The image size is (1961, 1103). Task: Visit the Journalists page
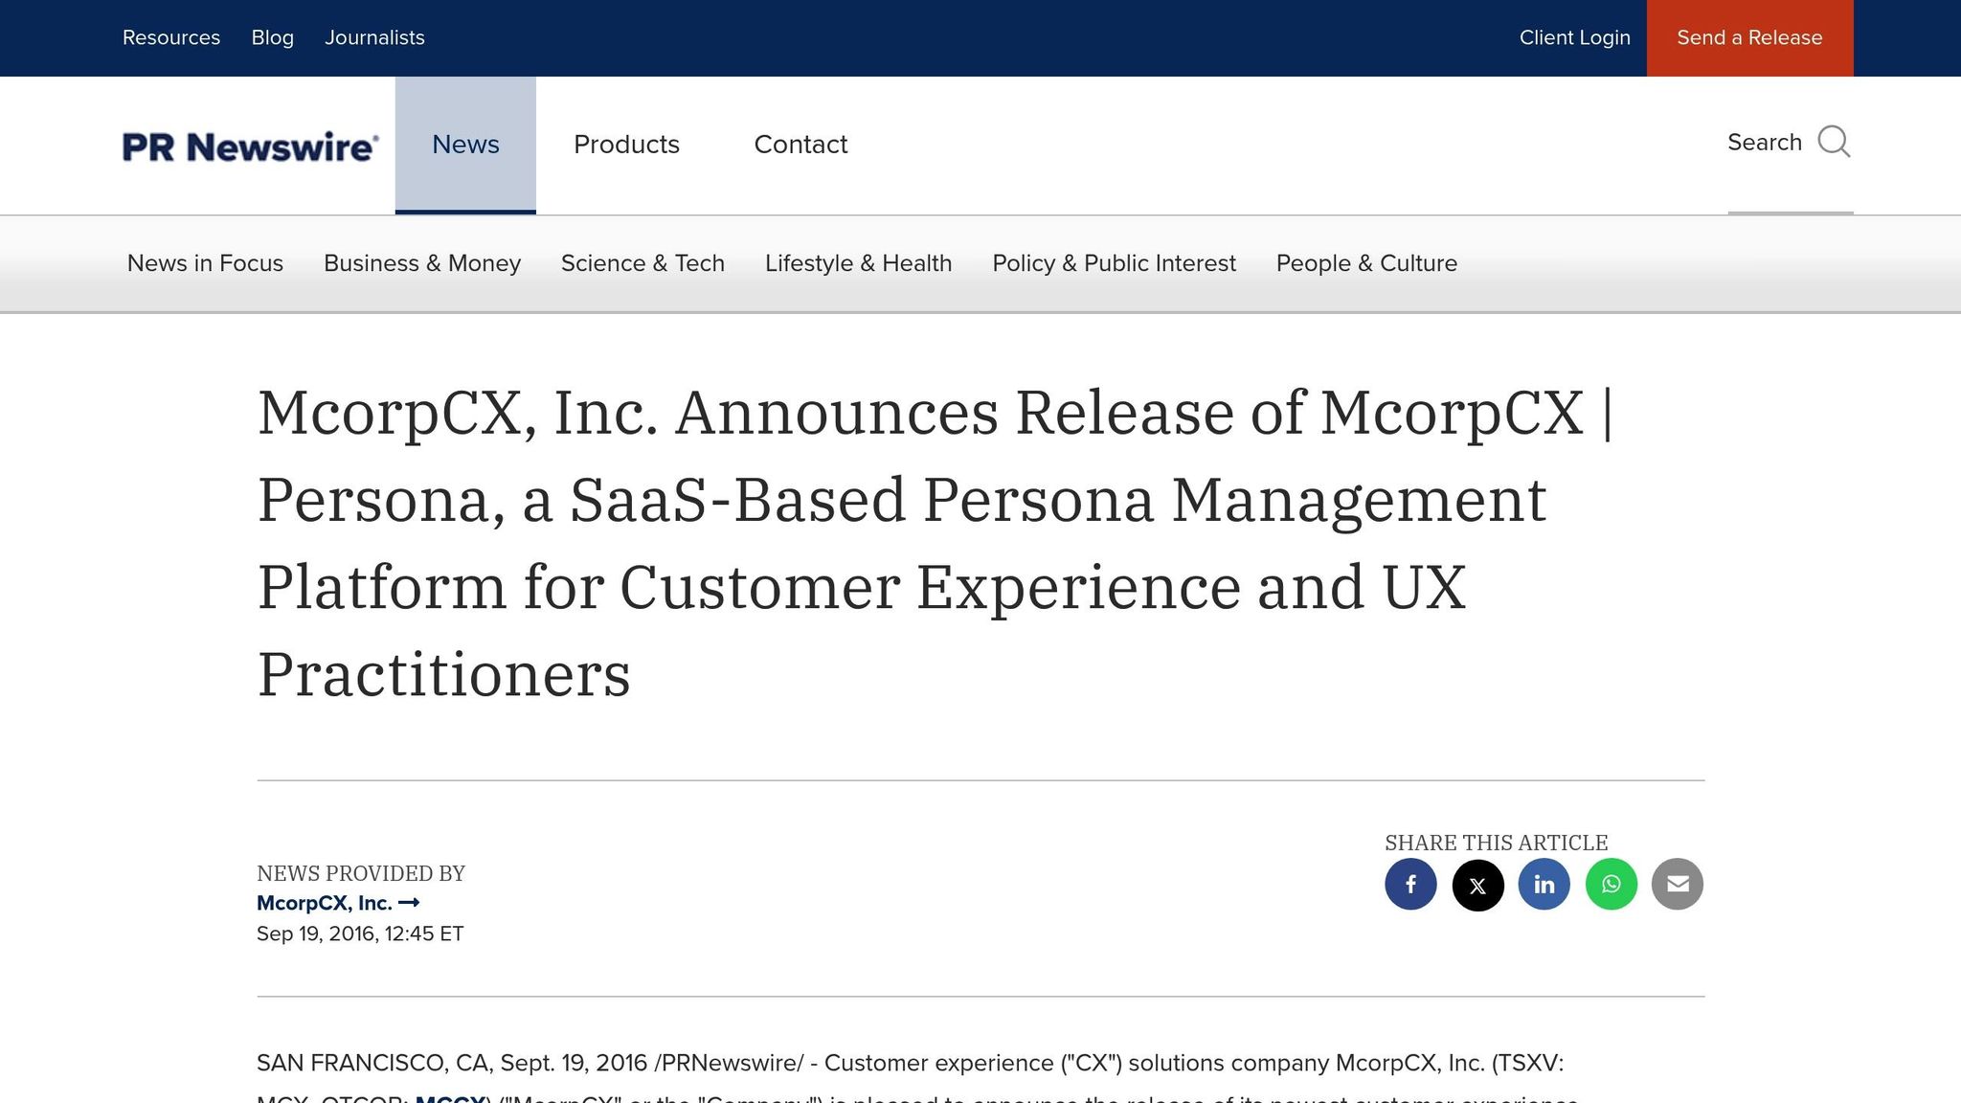pyautogui.click(x=374, y=37)
